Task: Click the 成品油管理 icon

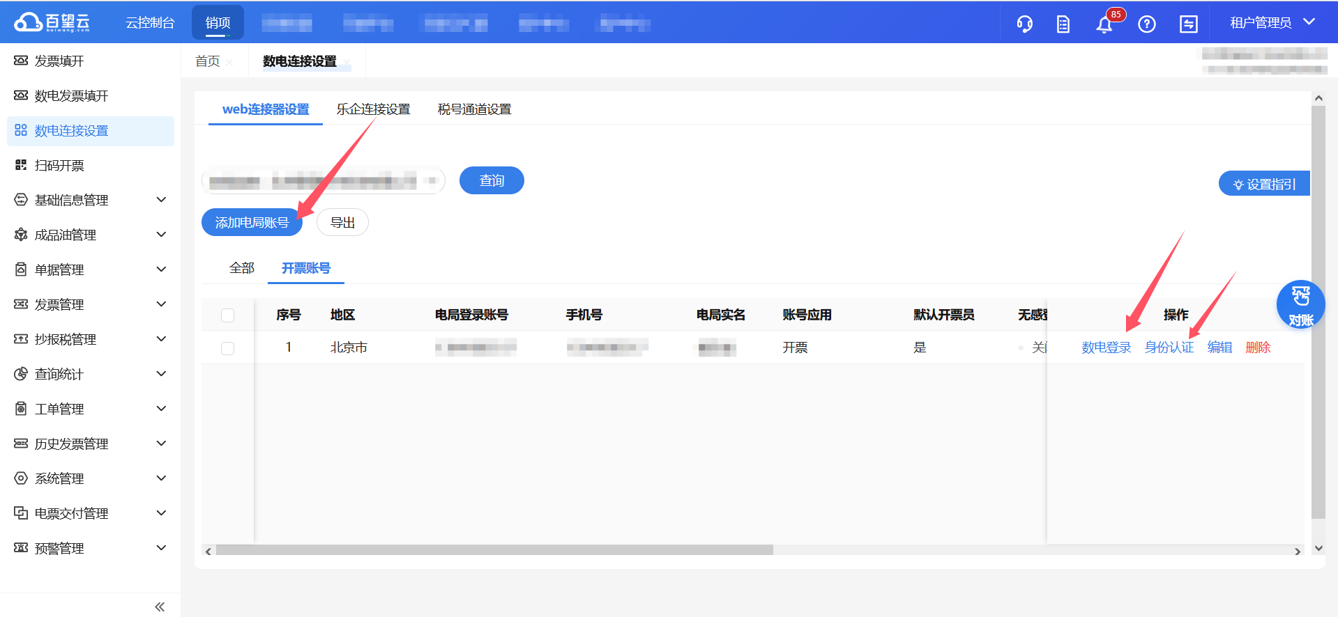Action: [x=21, y=235]
